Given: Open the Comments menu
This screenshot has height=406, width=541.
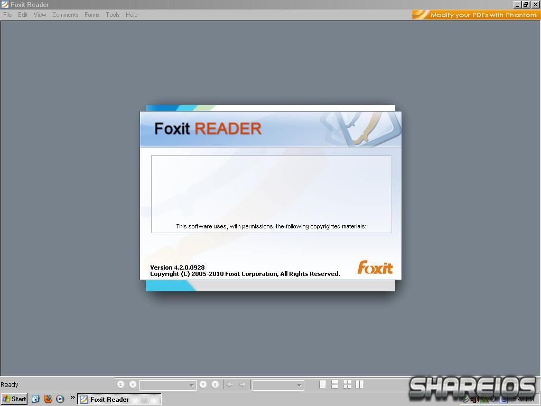Looking at the screenshot, I should pos(65,15).
